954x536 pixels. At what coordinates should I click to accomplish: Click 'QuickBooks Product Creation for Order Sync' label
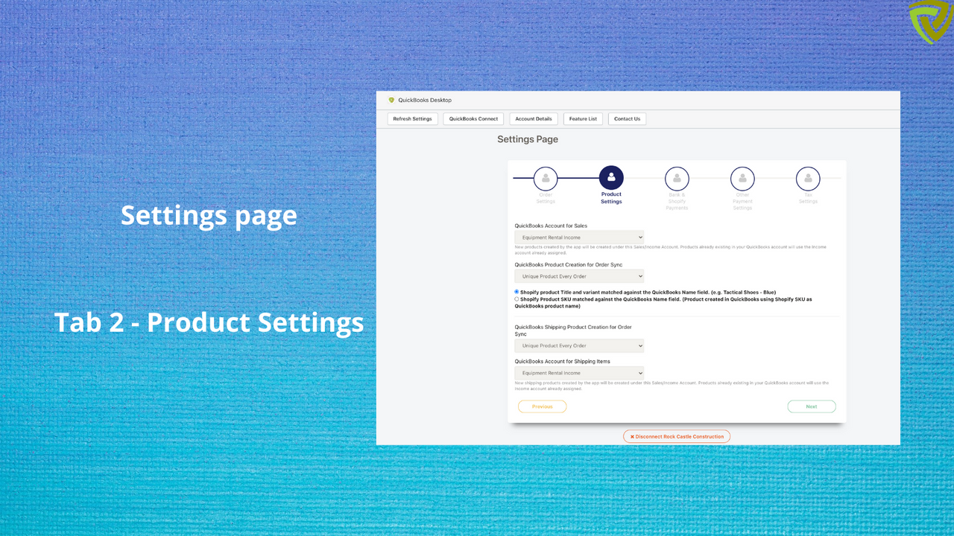pyautogui.click(x=569, y=264)
